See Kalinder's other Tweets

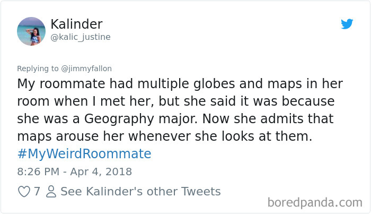pyautogui.click(x=140, y=192)
